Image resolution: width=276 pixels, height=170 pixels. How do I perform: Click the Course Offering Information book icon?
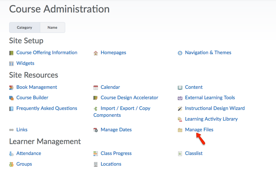[11, 53]
